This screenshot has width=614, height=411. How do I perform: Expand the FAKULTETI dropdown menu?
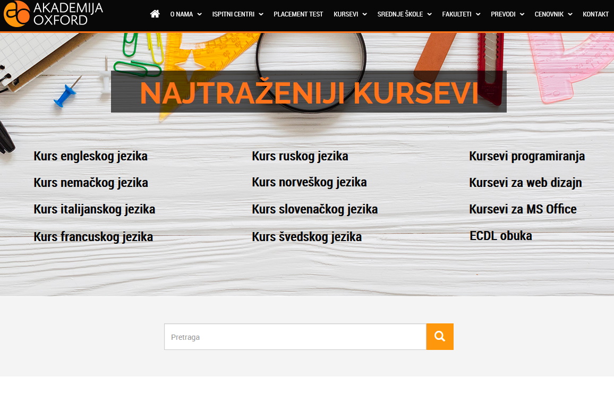coord(461,14)
